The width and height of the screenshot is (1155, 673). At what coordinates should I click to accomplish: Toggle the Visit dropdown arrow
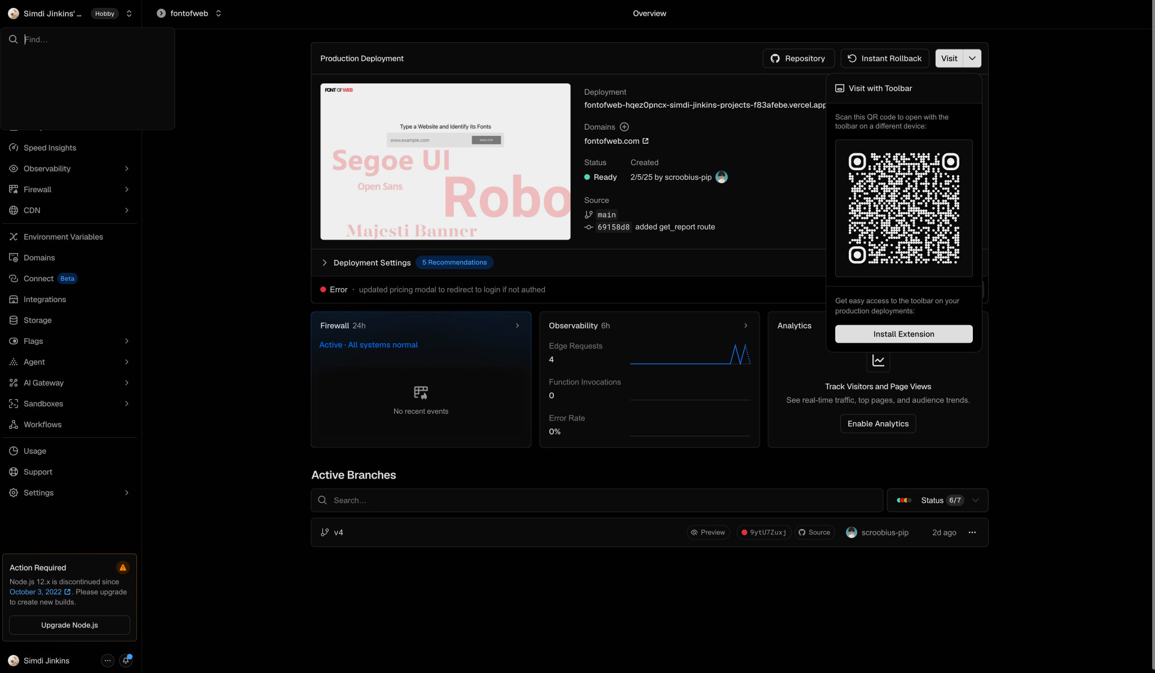tap(972, 59)
